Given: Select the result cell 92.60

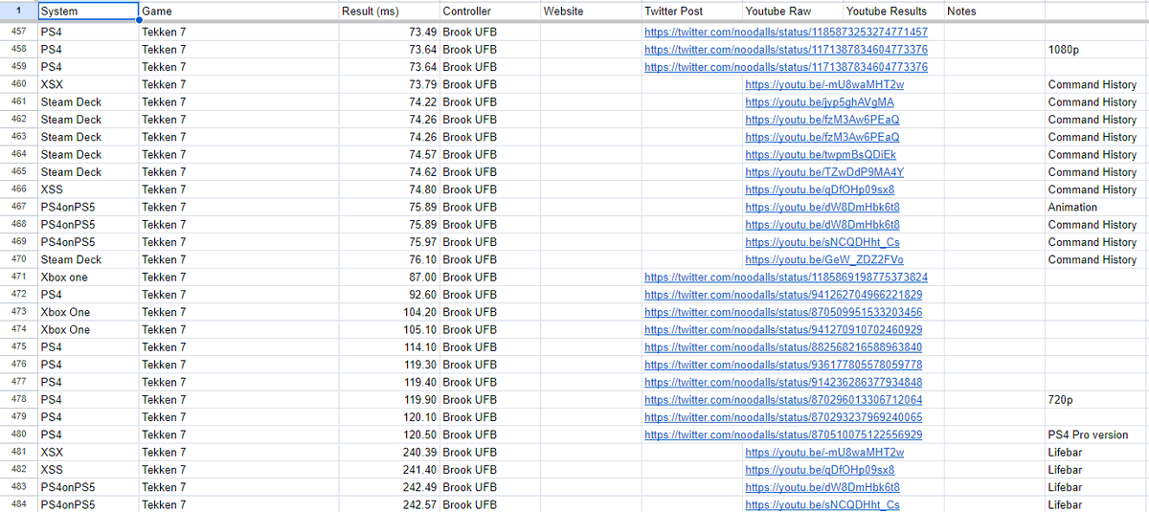Looking at the screenshot, I should (x=388, y=295).
